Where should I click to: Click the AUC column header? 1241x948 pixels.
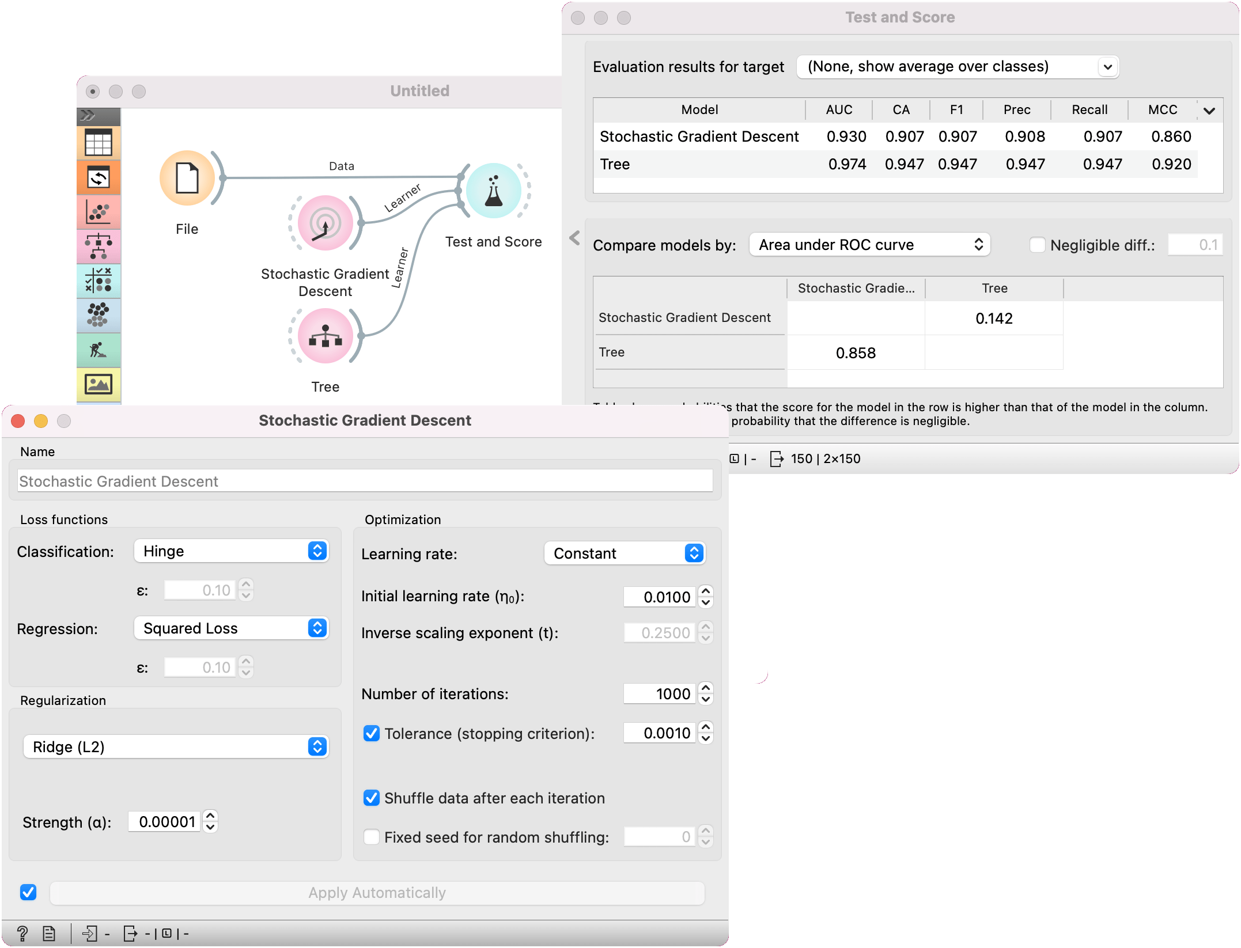[839, 110]
